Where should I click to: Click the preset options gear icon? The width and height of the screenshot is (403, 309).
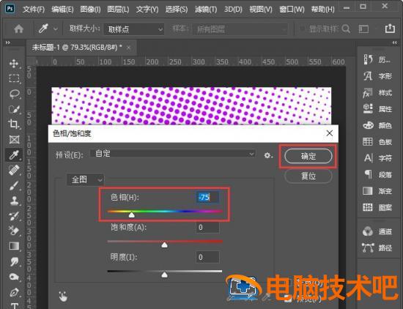coord(268,155)
